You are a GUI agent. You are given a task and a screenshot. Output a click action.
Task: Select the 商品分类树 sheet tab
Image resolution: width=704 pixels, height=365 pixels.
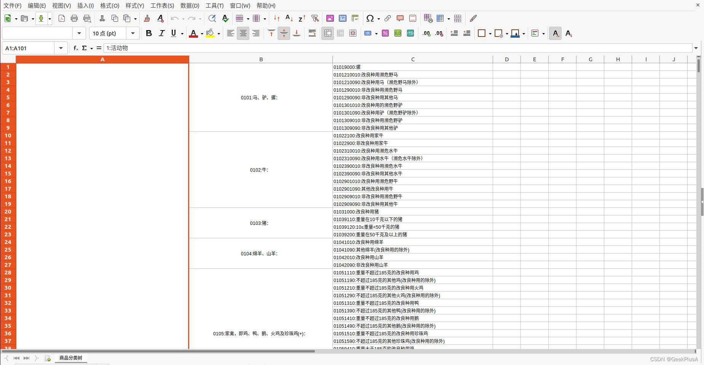(71, 358)
